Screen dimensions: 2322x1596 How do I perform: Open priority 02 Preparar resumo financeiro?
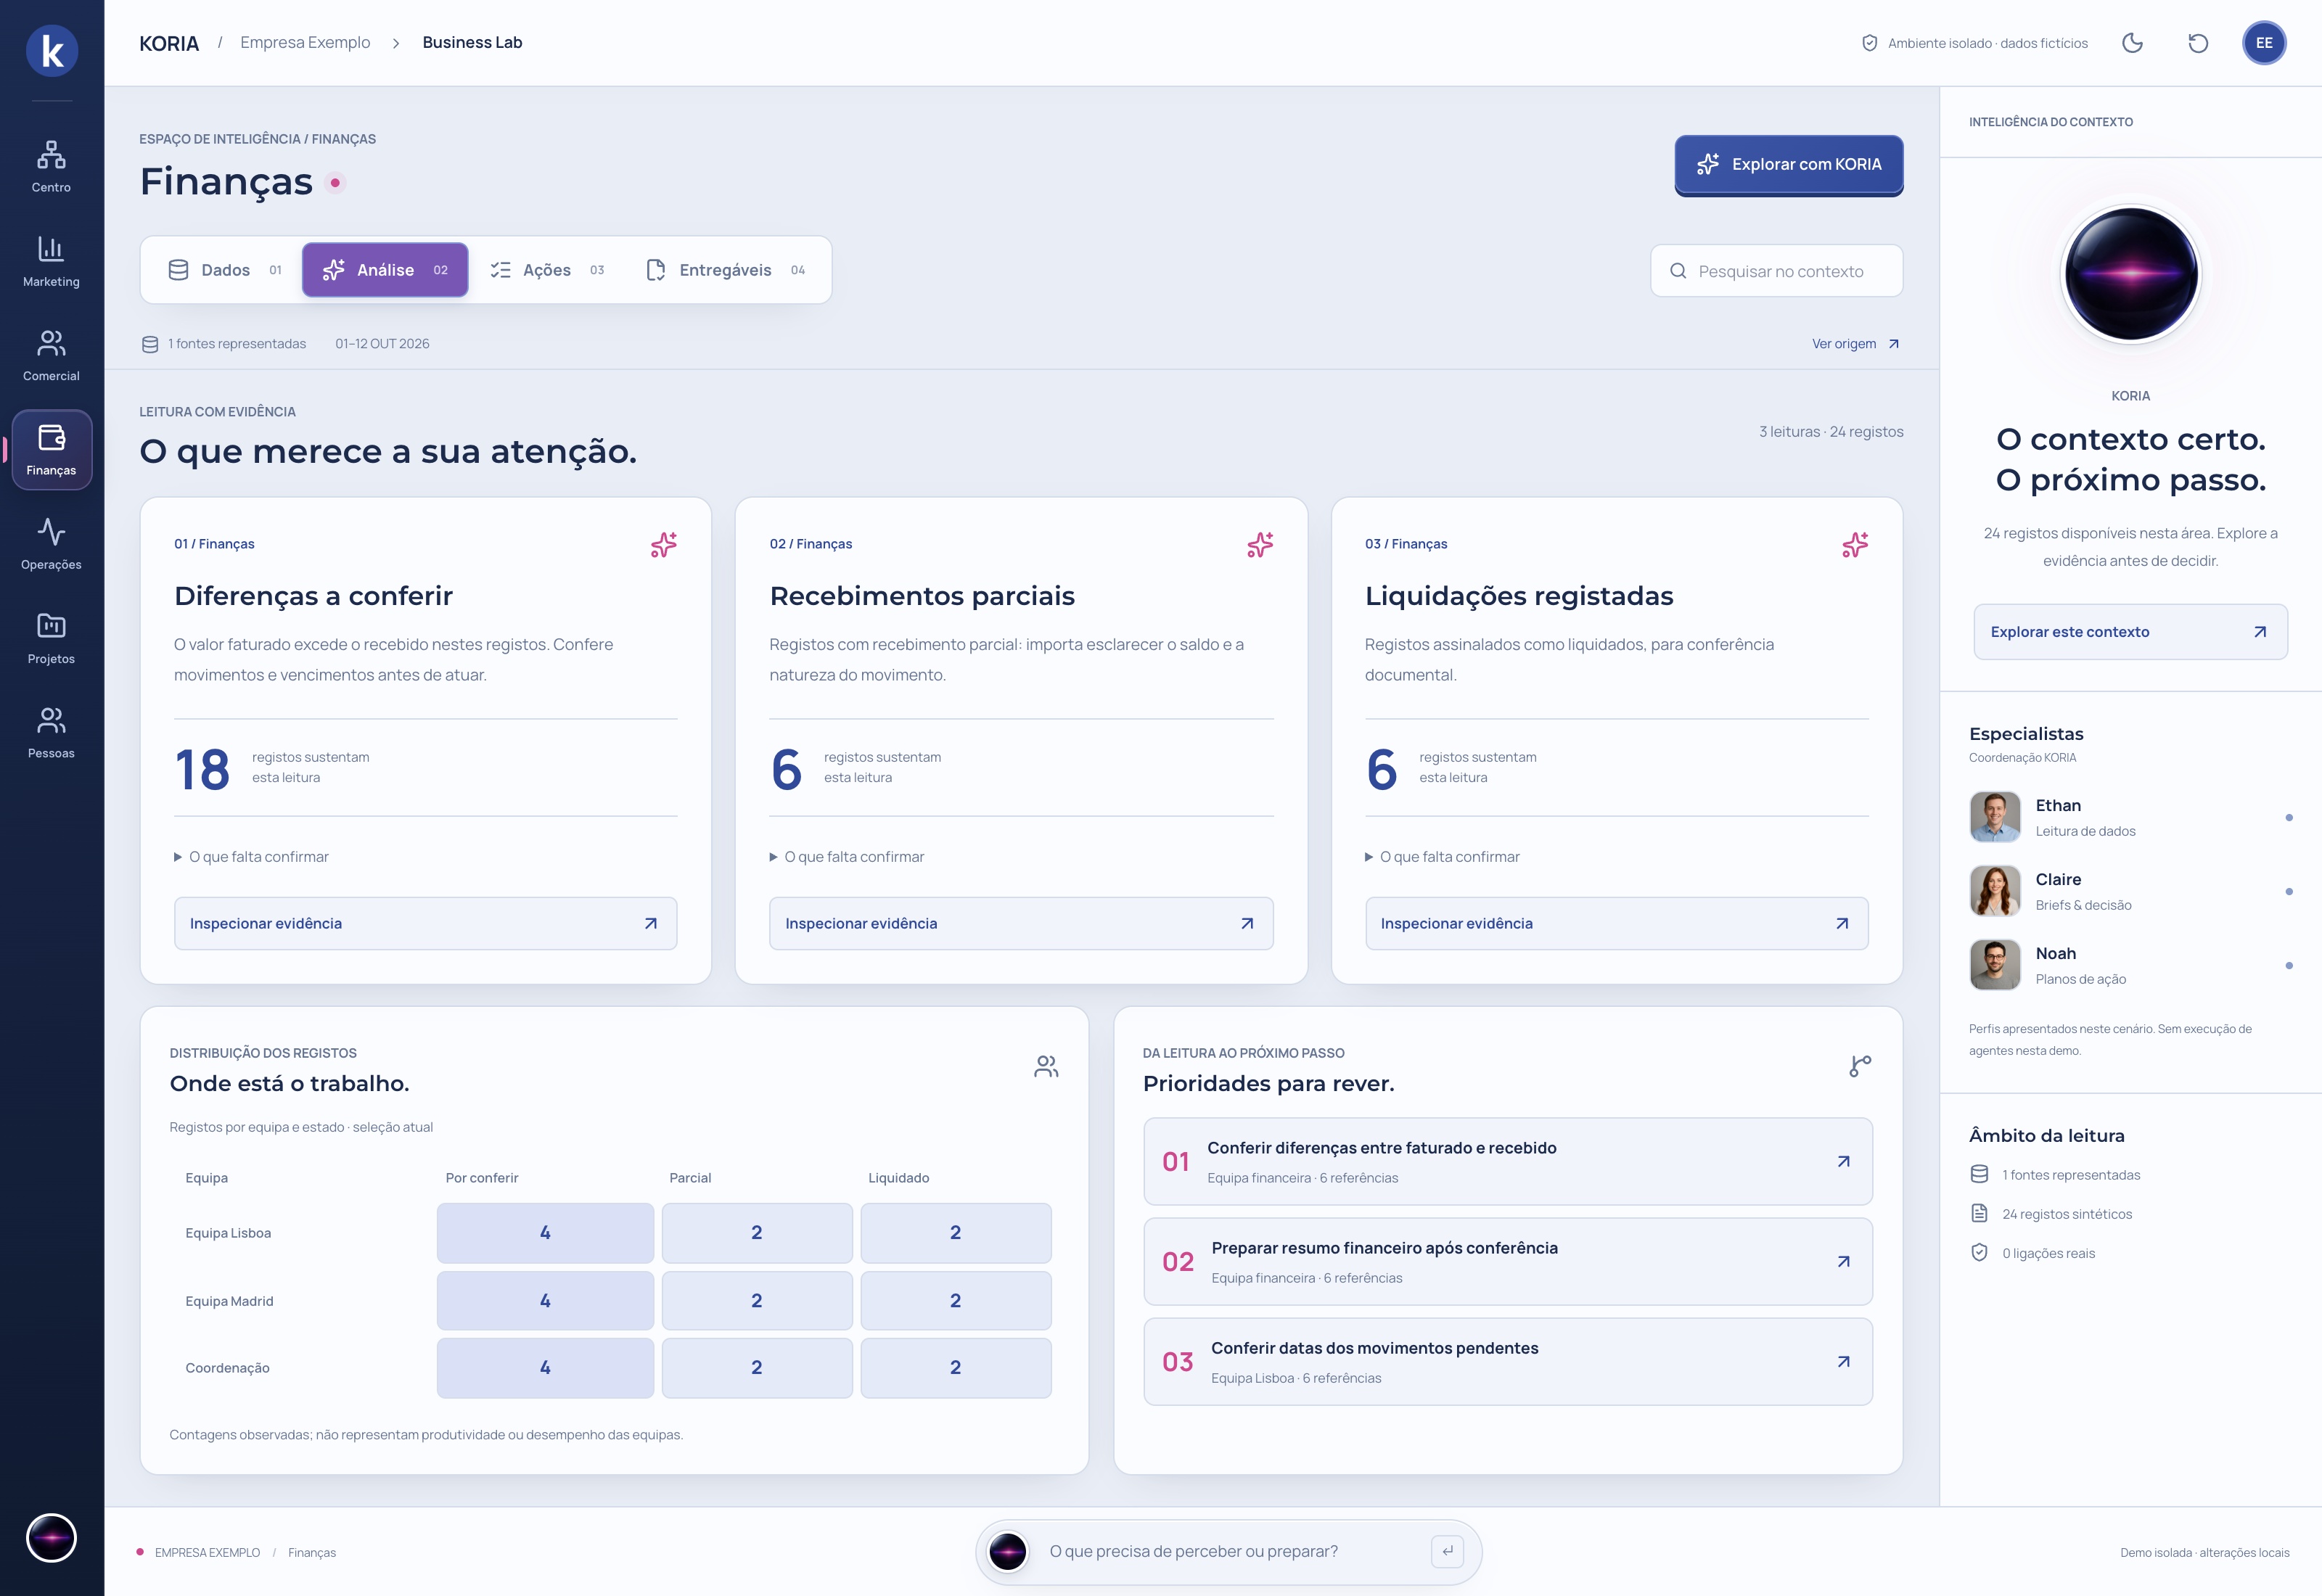[x=1508, y=1261]
